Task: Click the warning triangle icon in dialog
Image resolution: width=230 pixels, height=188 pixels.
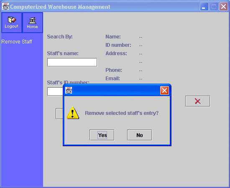Action: coord(73,113)
